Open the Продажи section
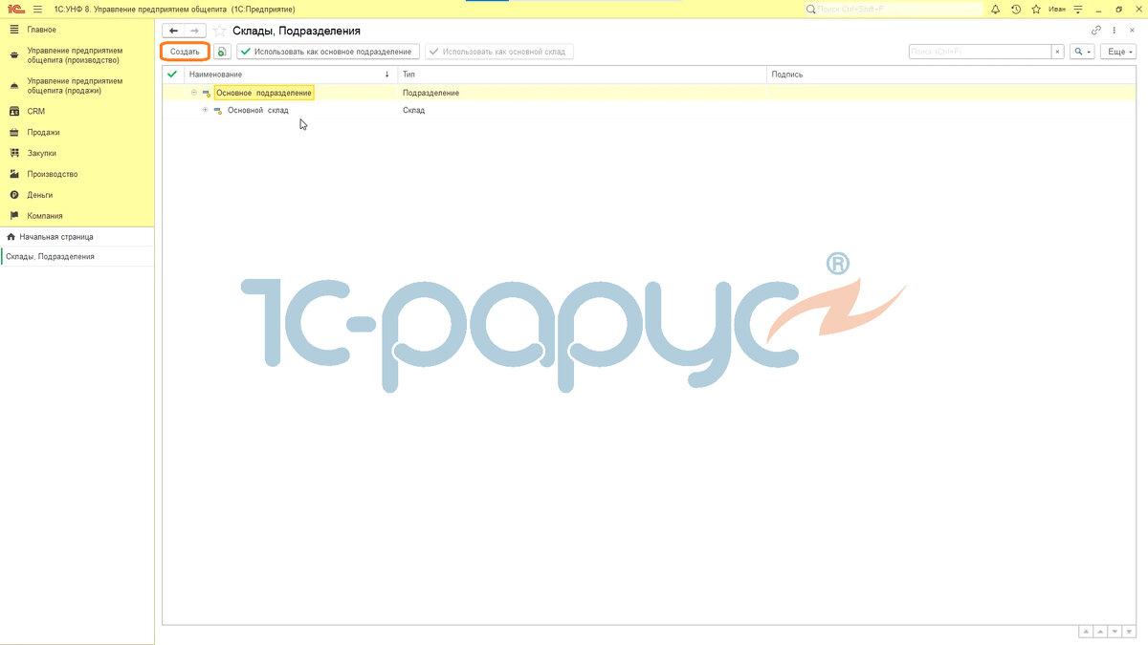 (77, 132)
